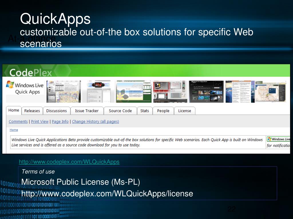
Task: Click the slide subtitle about customizable solutions
Action: (136, 38)
